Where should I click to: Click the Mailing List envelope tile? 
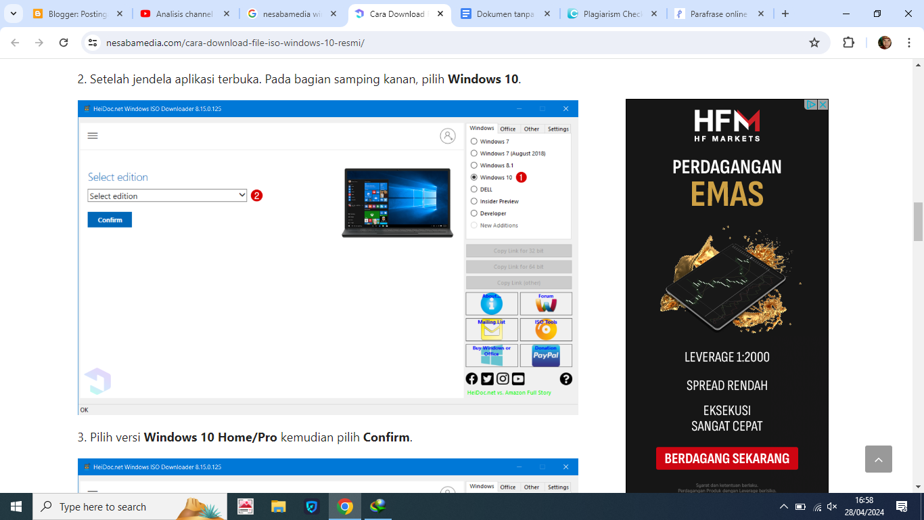click(492, 330)
